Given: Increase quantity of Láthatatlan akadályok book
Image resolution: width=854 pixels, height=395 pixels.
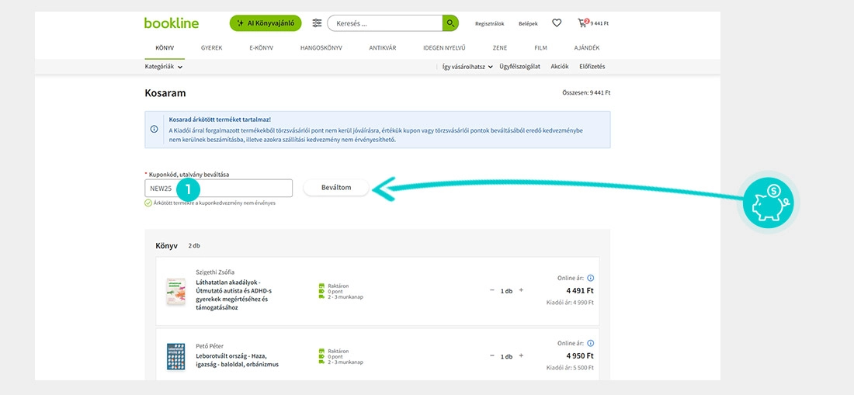Looking at the screenshot, I should tap(521, 290).
